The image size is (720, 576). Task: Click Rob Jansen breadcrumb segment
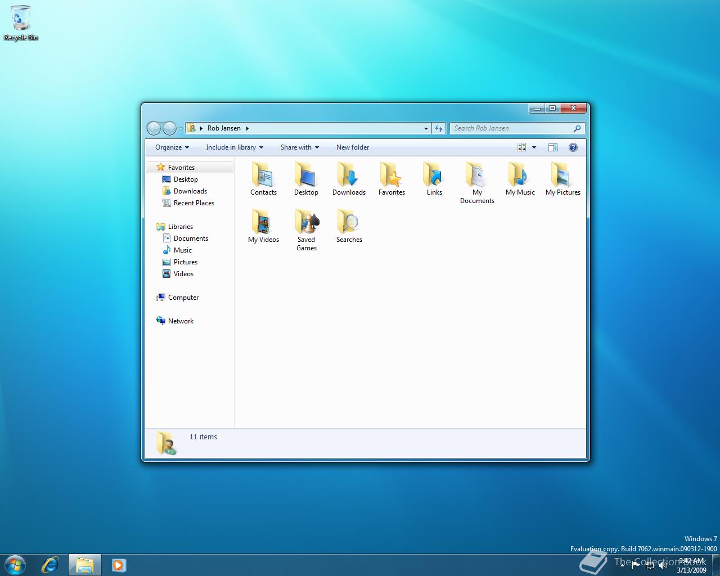(x=224, y=128)
